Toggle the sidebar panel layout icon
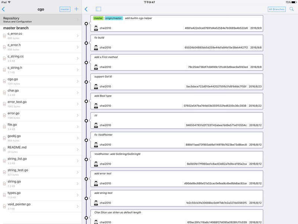Screen dimensions: 298x224 (98, 9)
